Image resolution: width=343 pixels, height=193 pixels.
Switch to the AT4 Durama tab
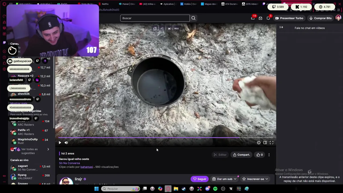click(230, 4)
